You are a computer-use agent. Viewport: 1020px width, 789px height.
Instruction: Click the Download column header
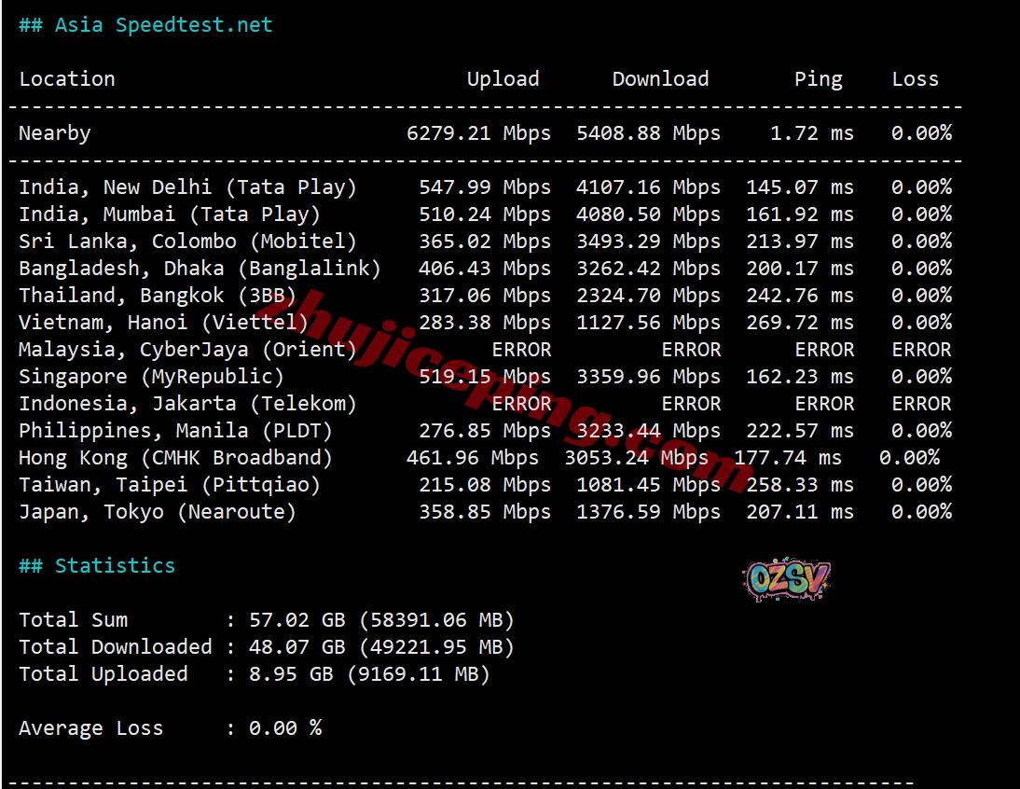660,79
